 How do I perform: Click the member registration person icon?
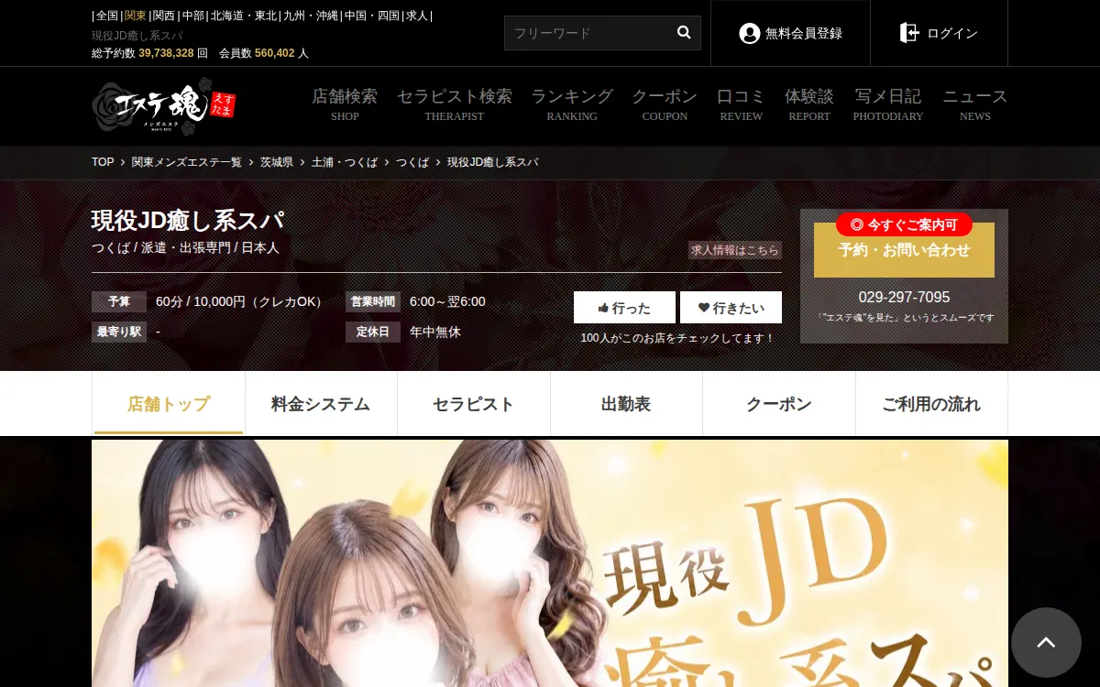click(750, 33)
